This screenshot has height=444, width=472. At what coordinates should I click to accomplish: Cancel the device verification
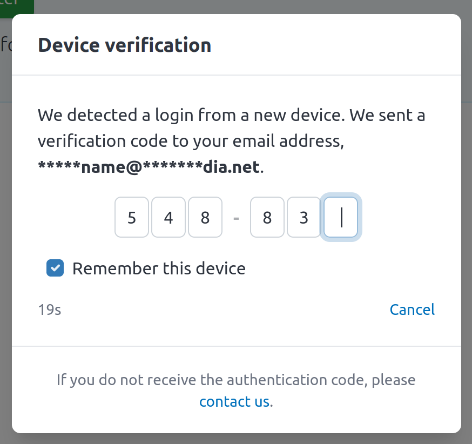tap(412, 310)
